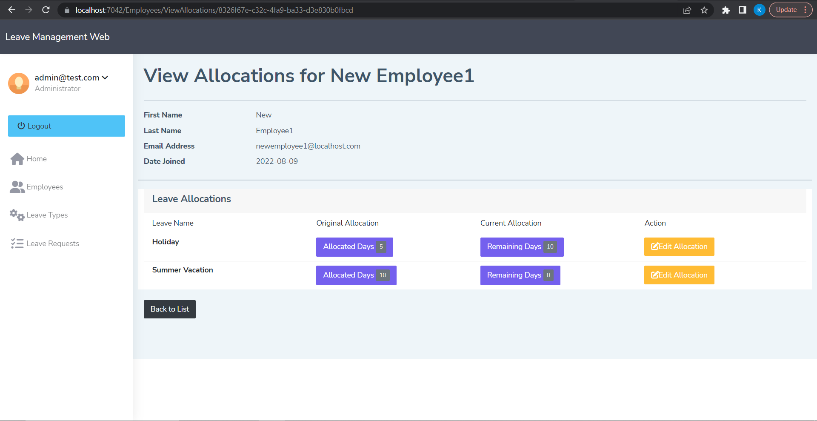Open Leave Requests from the sidebar menu

click(x=53, y=243)
